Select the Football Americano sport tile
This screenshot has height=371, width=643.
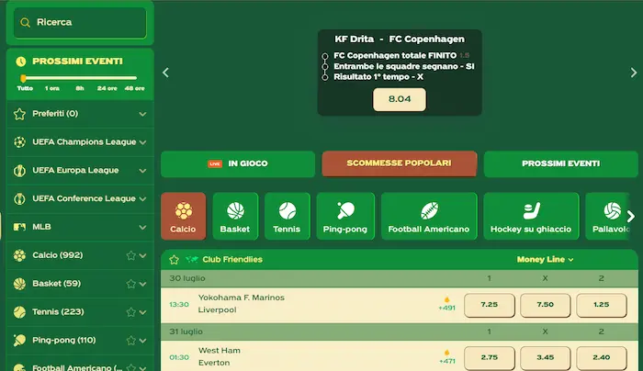(429, 216)
